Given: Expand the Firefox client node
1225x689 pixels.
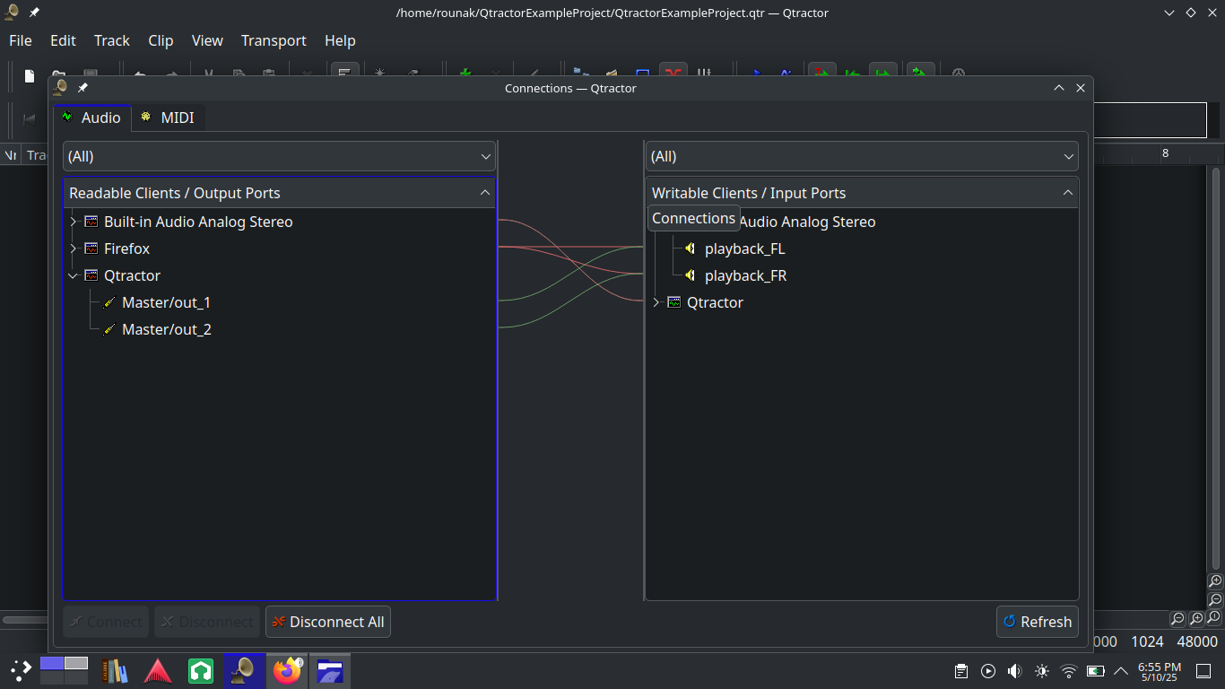Looking at the screenshot, I should [74, 249].
